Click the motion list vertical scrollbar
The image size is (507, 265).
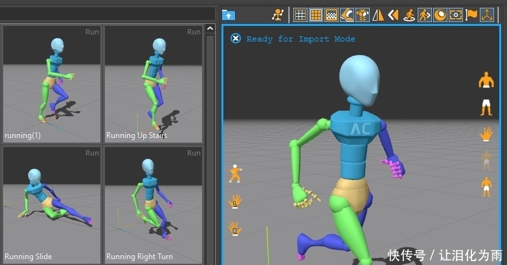tap(210, 149)
